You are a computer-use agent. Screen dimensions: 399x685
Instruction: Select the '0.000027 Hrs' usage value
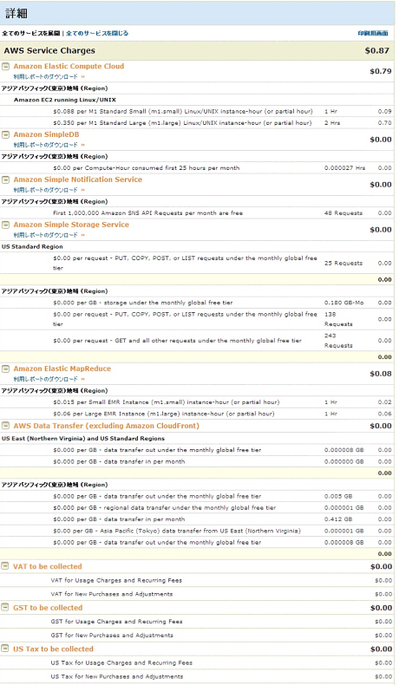coord(345,168)
